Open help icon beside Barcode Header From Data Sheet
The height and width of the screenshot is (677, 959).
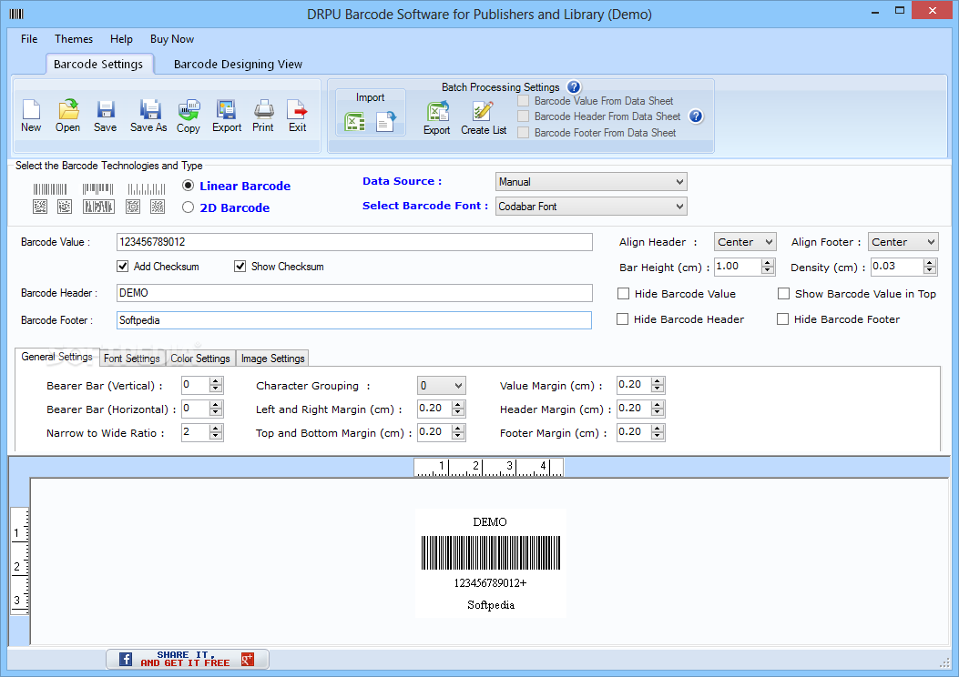point(696,116)
